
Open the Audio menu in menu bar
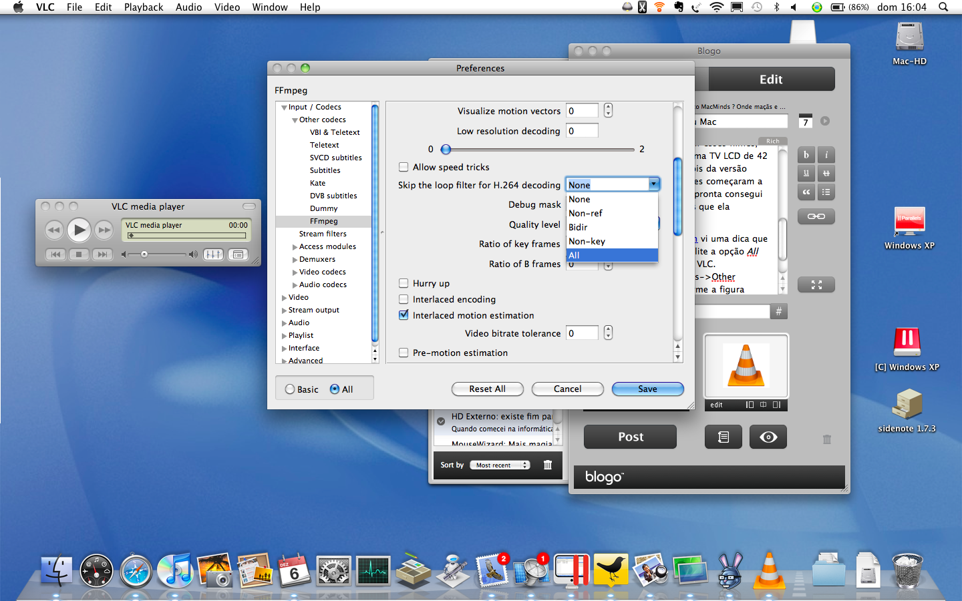pyautogui.click(x=188, y=7)
